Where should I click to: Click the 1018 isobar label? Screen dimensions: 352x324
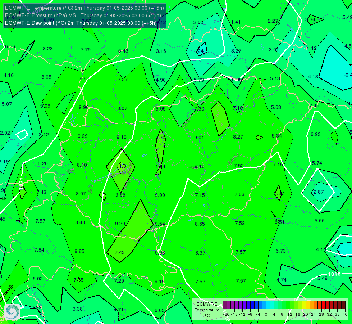tap(334, 274)
